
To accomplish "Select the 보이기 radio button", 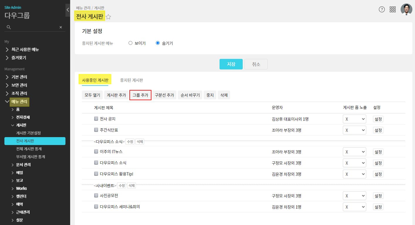I will pyautogui.click(x=131, y=43).
